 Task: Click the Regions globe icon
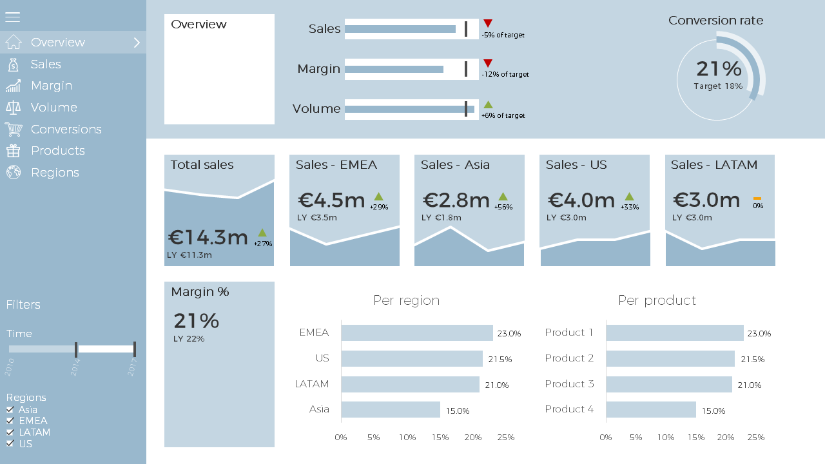coord(14,173)
